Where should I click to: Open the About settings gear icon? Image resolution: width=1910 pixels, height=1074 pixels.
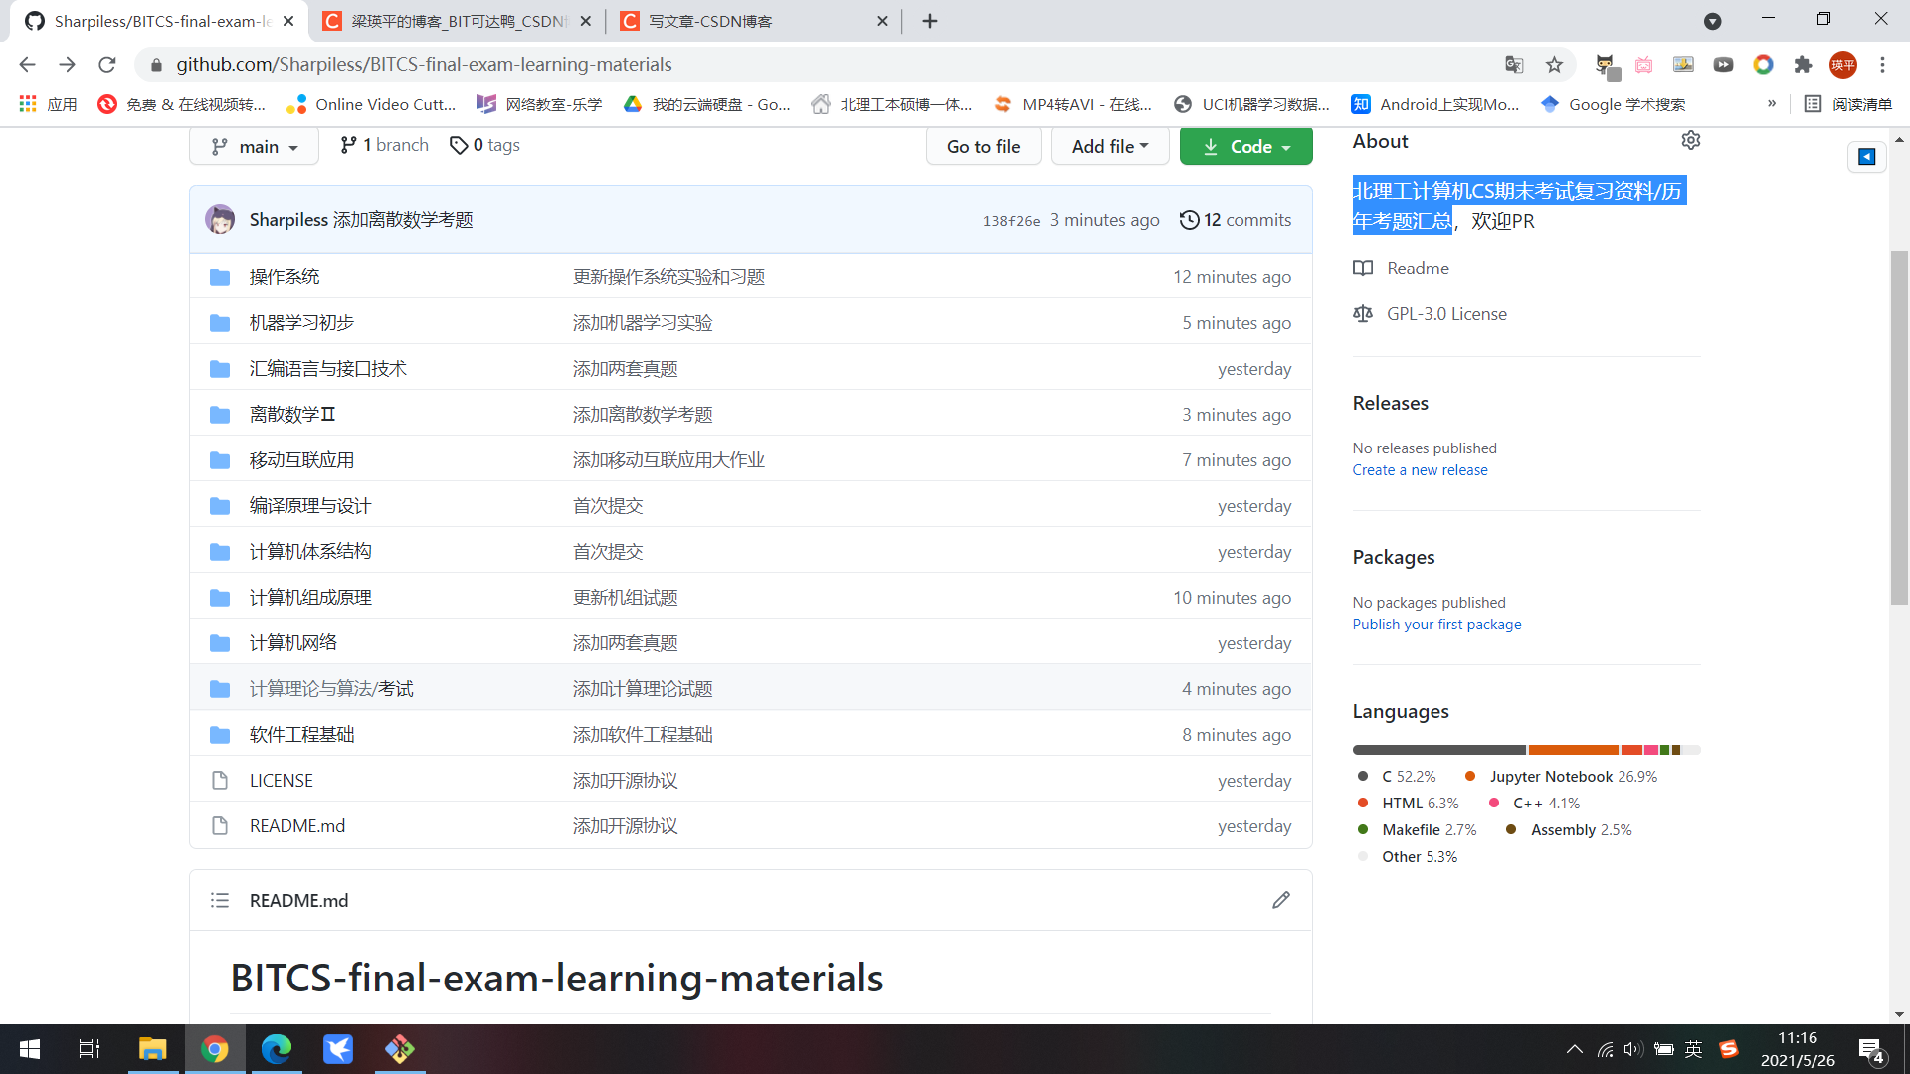1691,140
